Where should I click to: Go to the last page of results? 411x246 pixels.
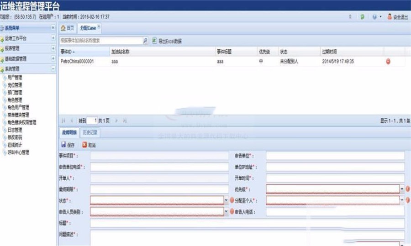tap(125, 120)
